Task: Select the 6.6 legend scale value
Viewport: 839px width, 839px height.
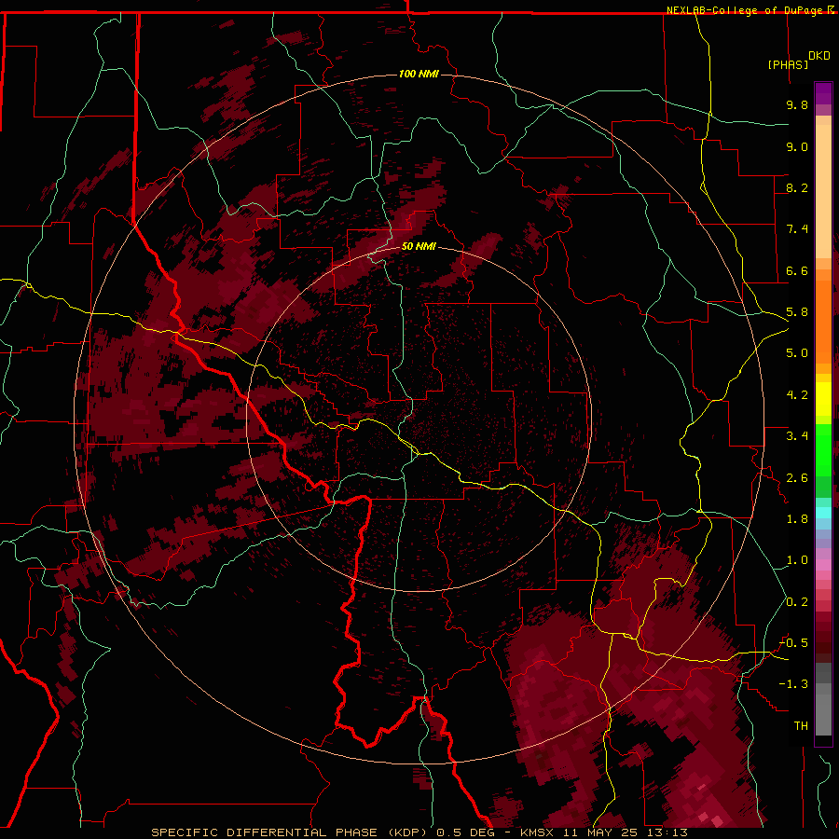Action: click(x=797, y=270)
